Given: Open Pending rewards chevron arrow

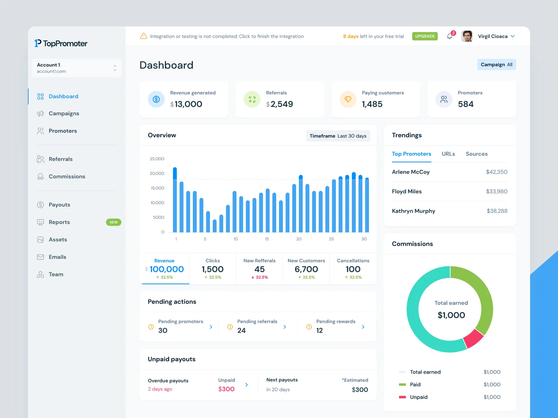Looking at the screenshot, I should click(x=363, y=327).
